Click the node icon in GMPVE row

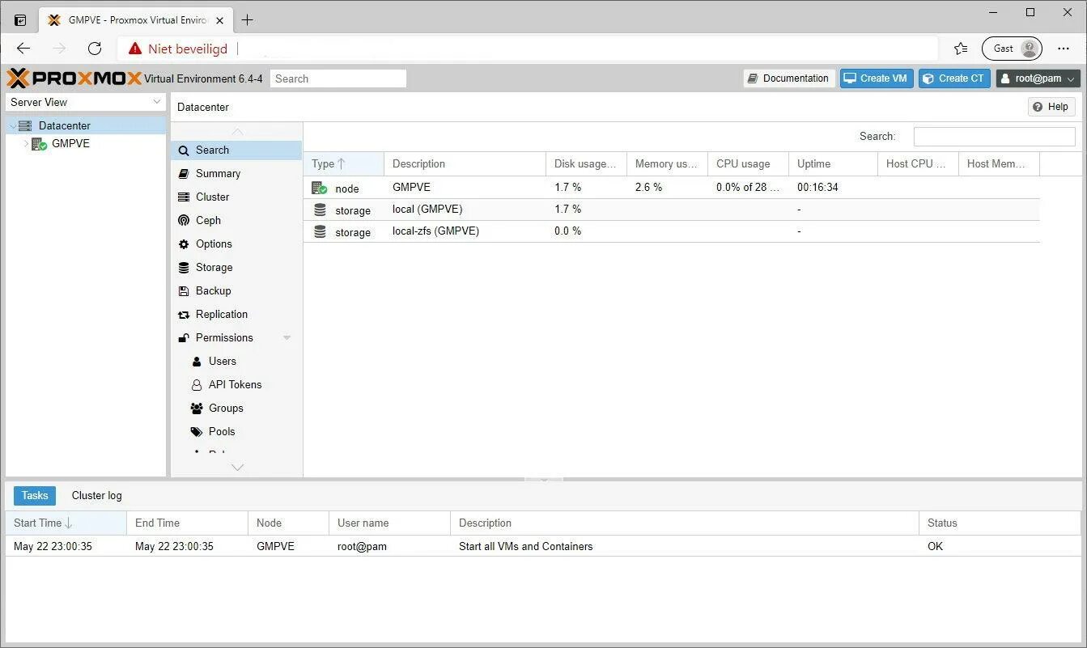(x=320, y=188)
